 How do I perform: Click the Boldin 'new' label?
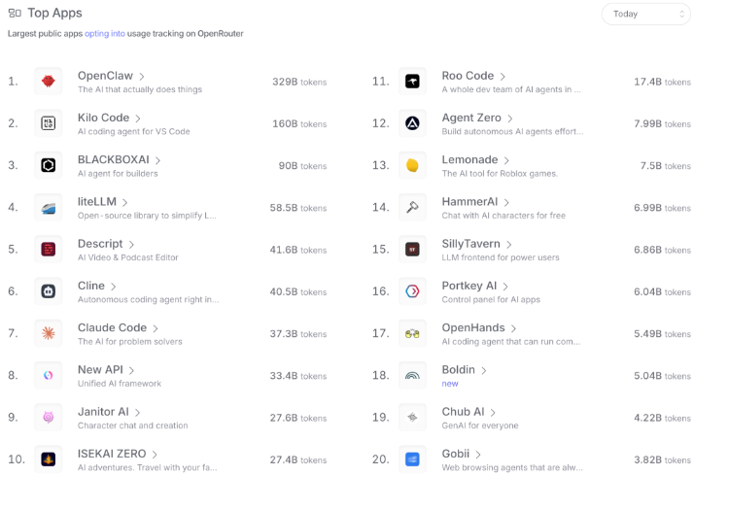450,384
